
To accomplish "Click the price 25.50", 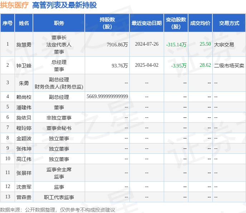I will click(x=205, y=44).
